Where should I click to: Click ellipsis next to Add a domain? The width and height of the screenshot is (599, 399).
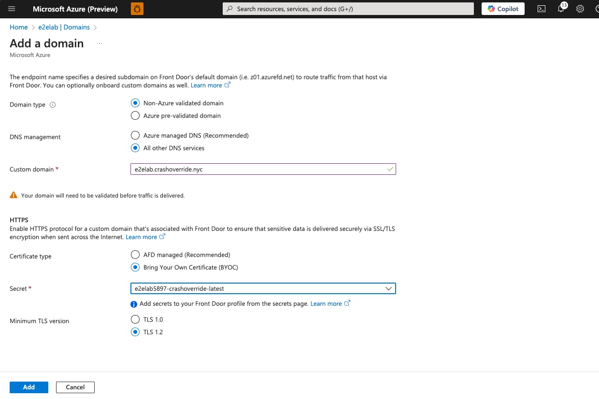tap(100, 43)
